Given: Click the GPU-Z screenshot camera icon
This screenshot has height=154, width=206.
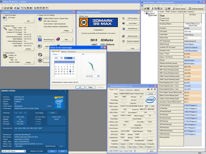Looking at the screenshot, I should pos(148,89).
